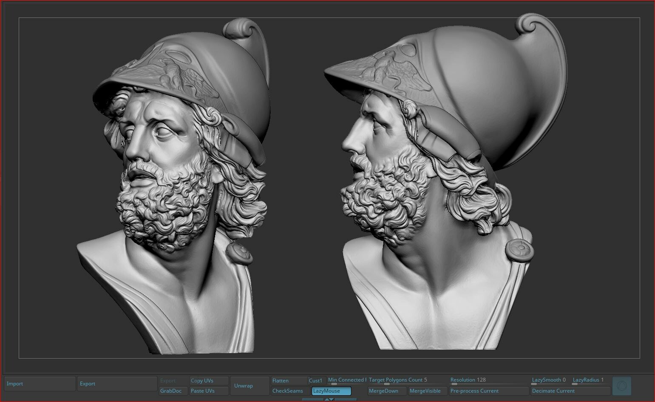This screenshot has width=655, height=402.
Task: Adjust the Resolution slider
Action: click(489, 381)
